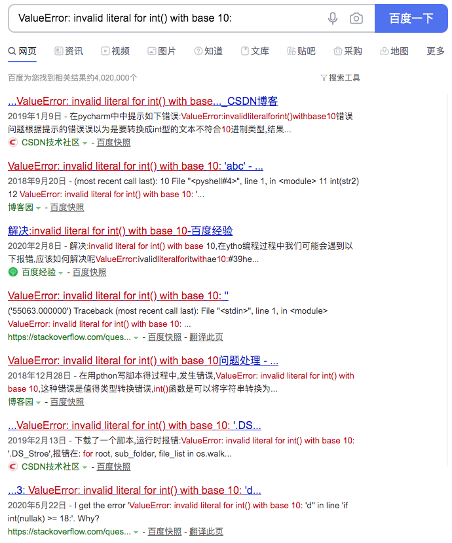This screenshot has width=452, height=543.
Task: Click 翻译此页 for the 2020年5月22日 result
Action: click(206, 532)
